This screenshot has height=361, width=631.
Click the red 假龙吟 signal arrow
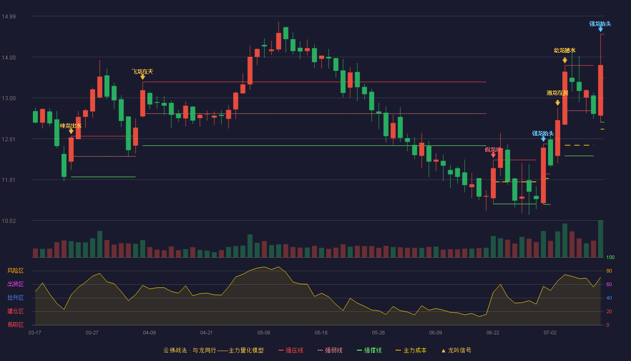point(493,155)
